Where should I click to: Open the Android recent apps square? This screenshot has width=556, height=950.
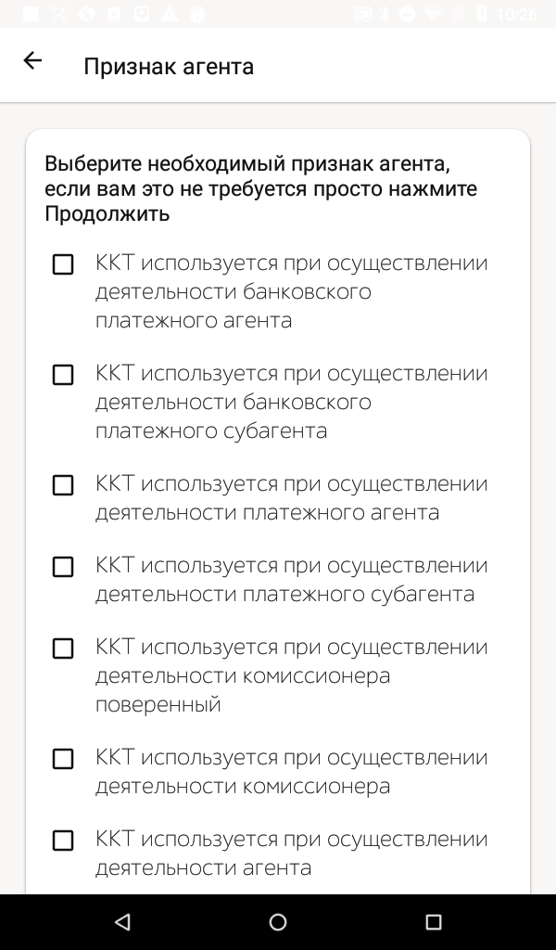(x=433, y=922)
